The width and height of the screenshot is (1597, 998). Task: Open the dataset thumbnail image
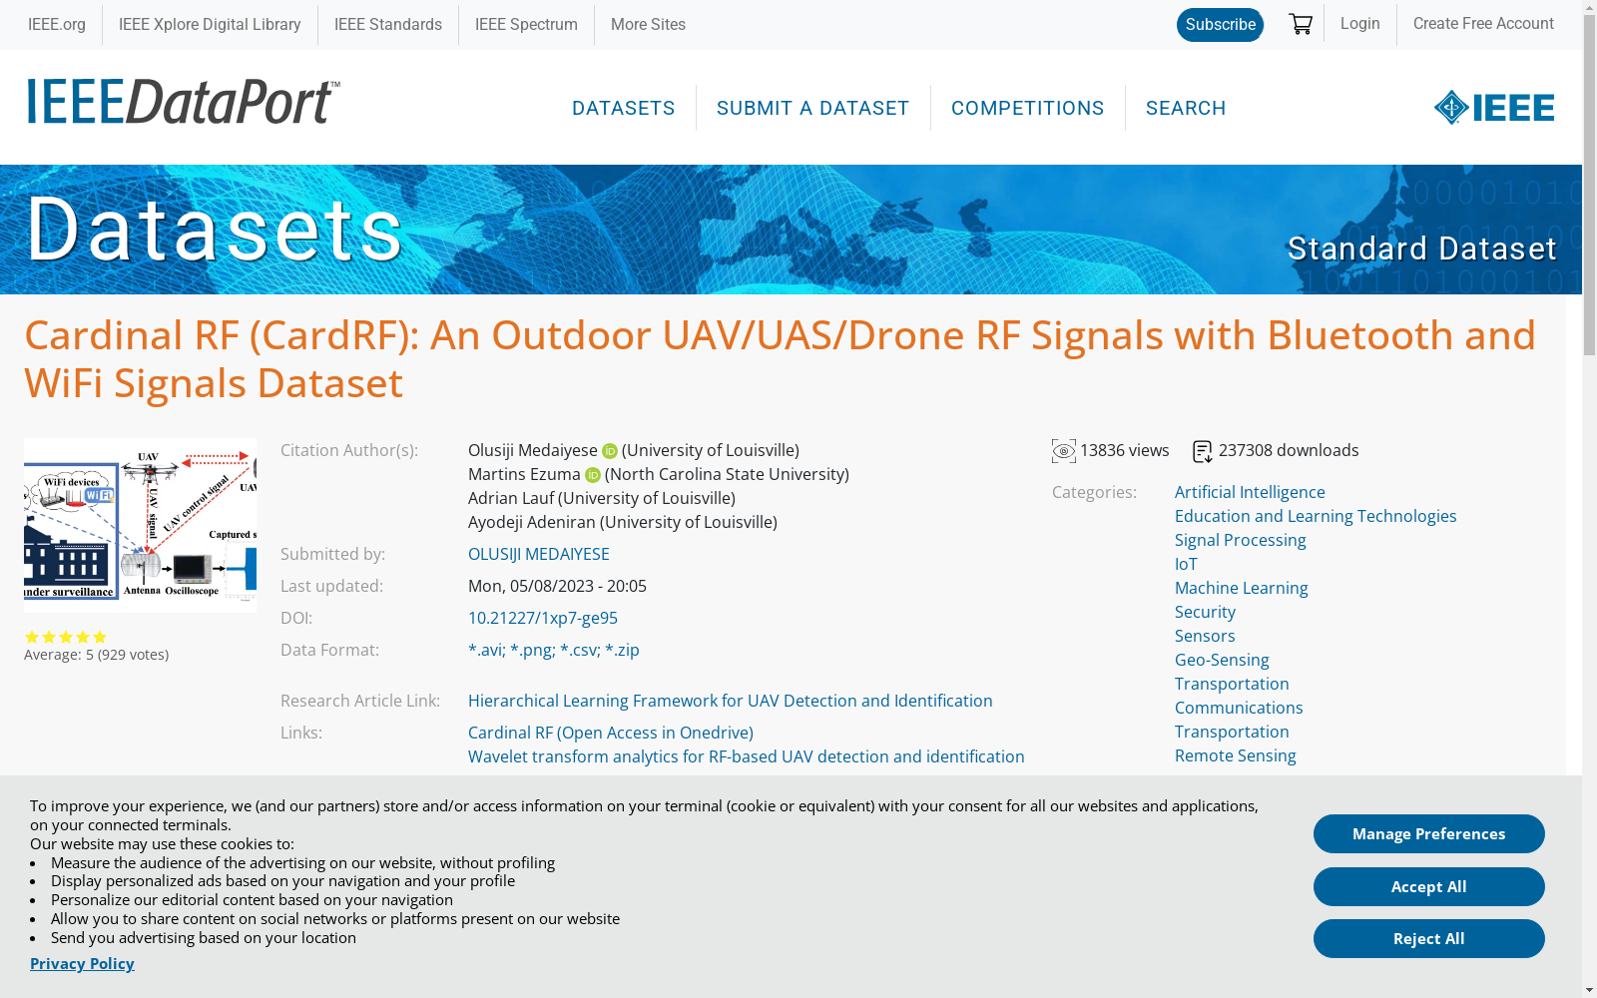click(140, 525)
